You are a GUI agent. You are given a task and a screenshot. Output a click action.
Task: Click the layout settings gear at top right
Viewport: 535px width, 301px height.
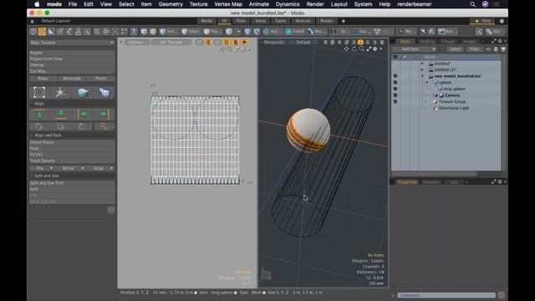coord(502,21)
